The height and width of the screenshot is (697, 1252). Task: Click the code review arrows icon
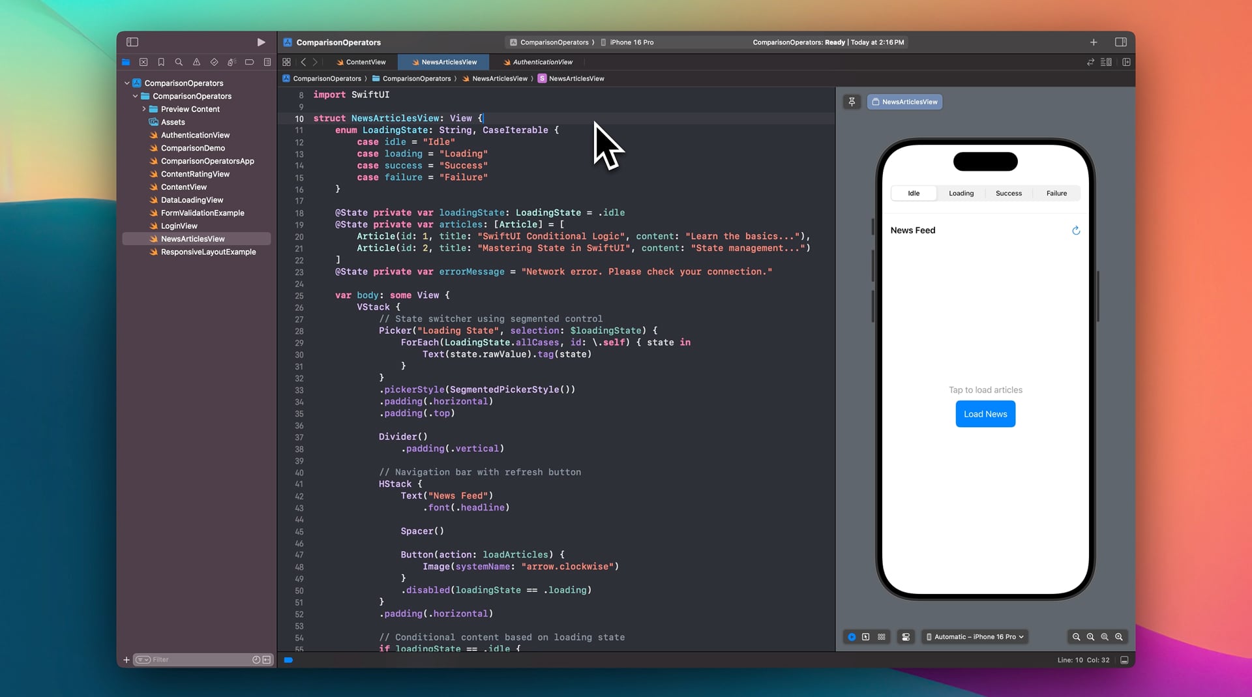click(x=1090, y=62)
